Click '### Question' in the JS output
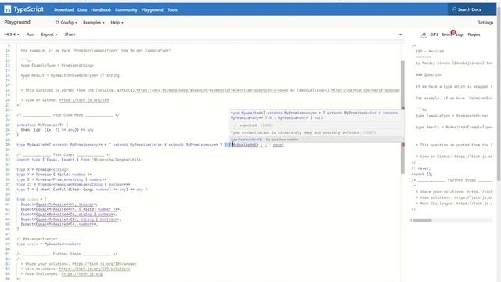This screenshot has width=501, height=282. coord(428,75)
